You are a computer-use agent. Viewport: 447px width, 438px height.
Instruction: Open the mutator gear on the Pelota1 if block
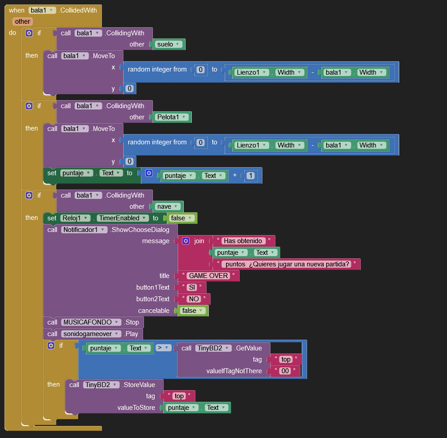tap(29, 106)
